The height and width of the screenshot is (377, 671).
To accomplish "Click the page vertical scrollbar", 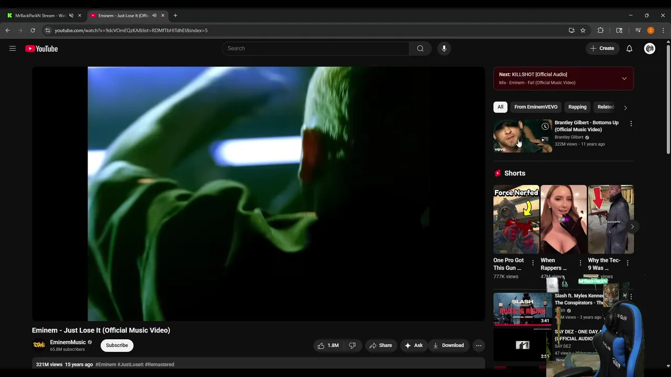I will point(668,99).
